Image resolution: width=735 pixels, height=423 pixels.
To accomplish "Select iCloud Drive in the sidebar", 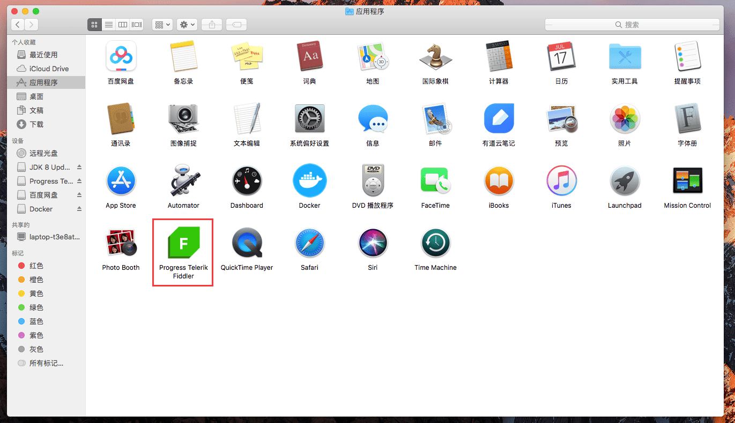I will pyautogui.click(x=46, y=69).
